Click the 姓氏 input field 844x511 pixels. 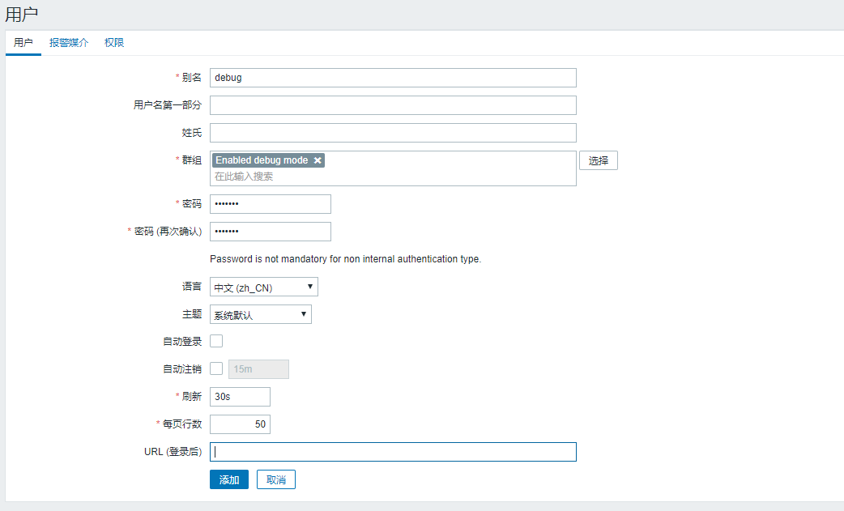click(x=392, y=132)
